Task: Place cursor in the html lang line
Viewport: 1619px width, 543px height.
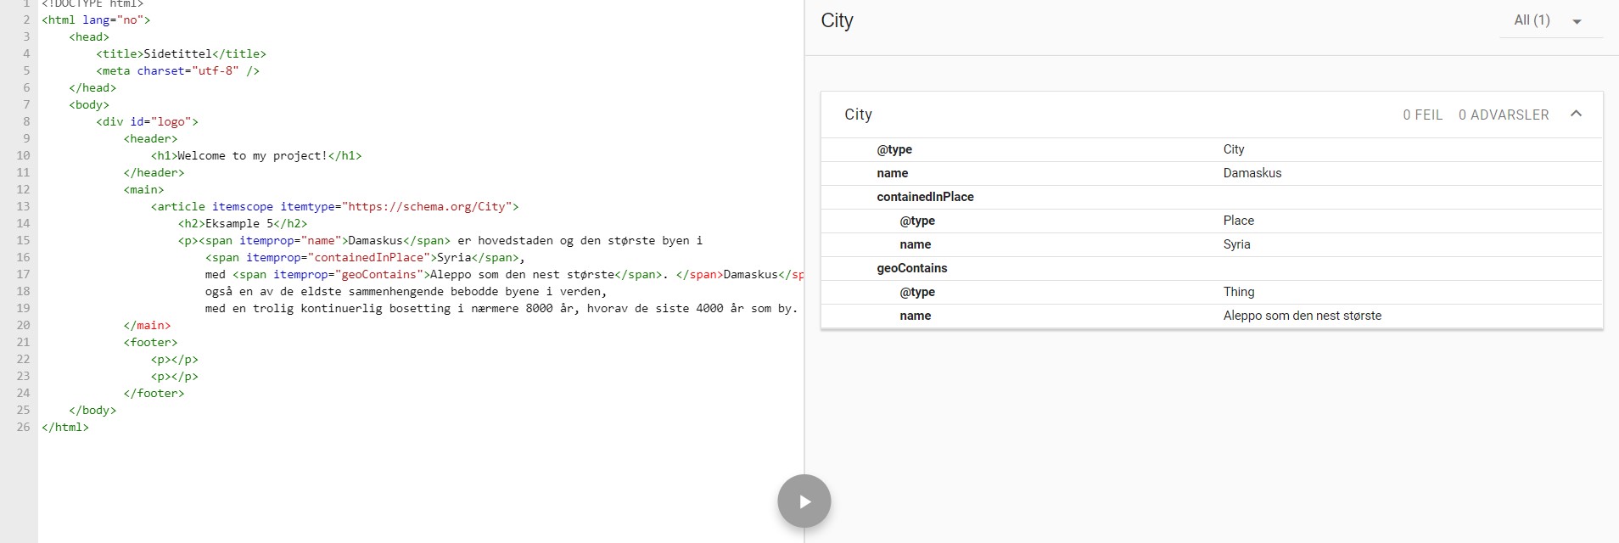Action: click(x=96, y=20)
